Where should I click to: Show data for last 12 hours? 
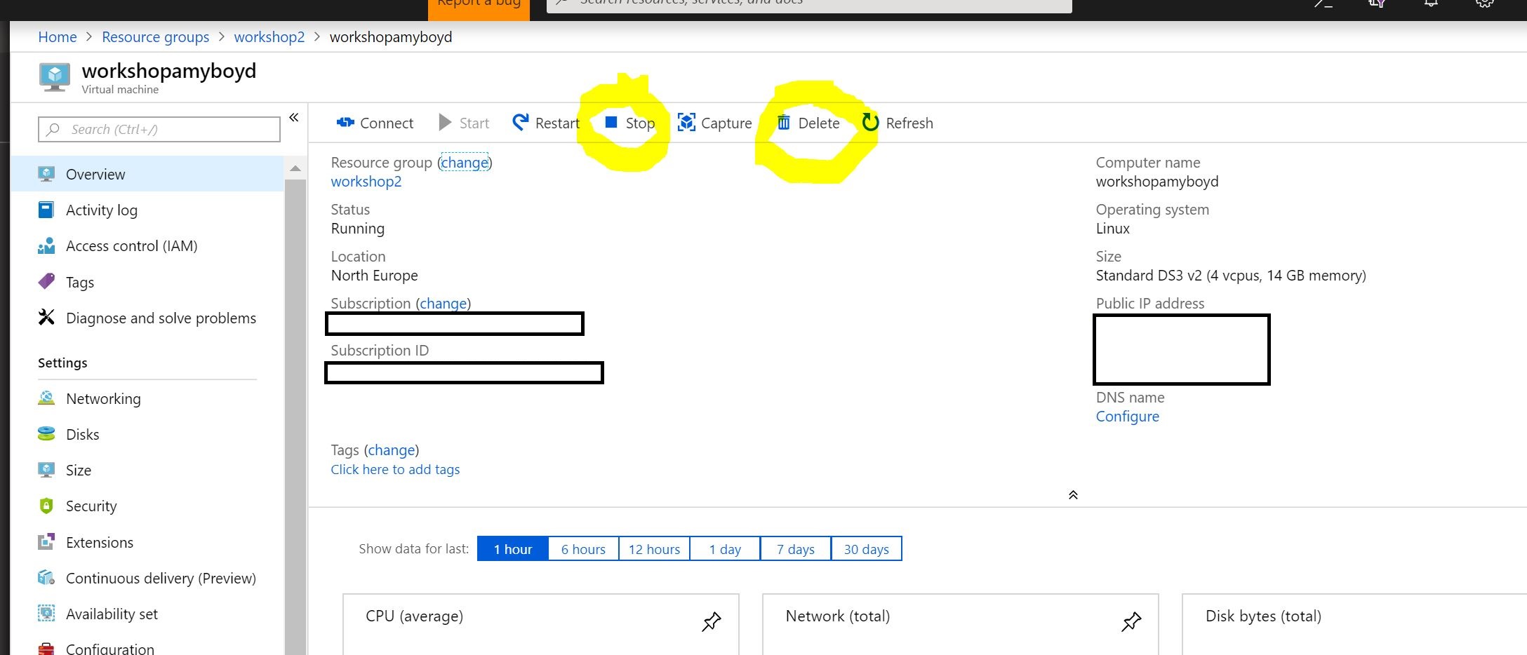click(654, 548)
